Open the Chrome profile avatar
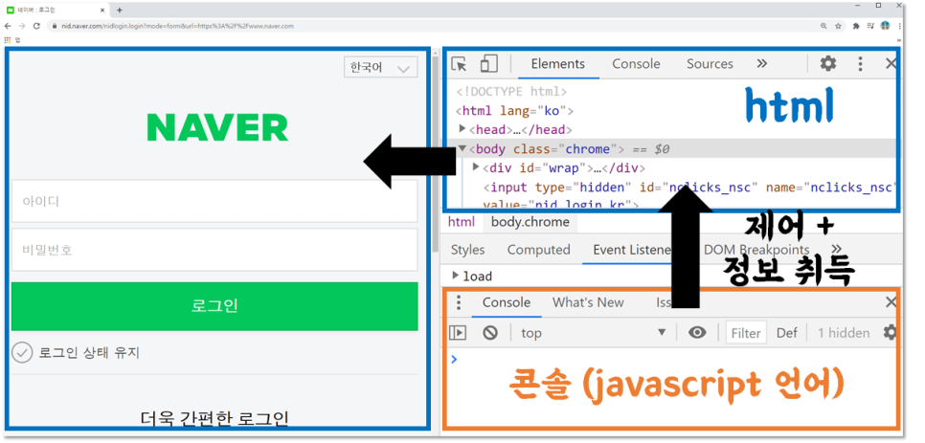This screenshot has width=925, height=443. pyautogui.click(x=885, y=26)
